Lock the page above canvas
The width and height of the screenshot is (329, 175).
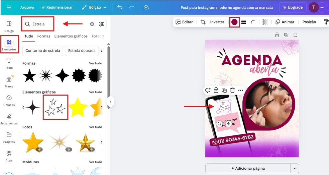click(277, 35)
